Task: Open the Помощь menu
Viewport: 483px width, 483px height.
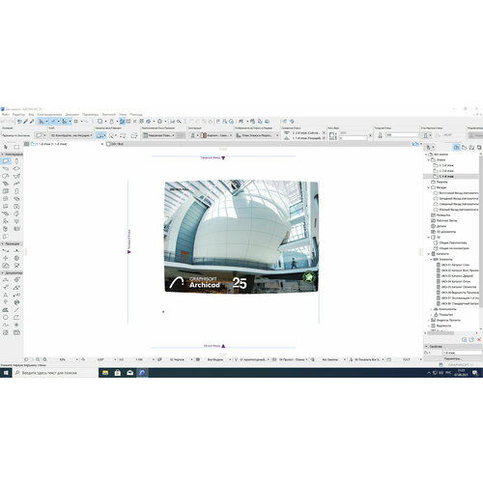Action: tap(136, 114)
